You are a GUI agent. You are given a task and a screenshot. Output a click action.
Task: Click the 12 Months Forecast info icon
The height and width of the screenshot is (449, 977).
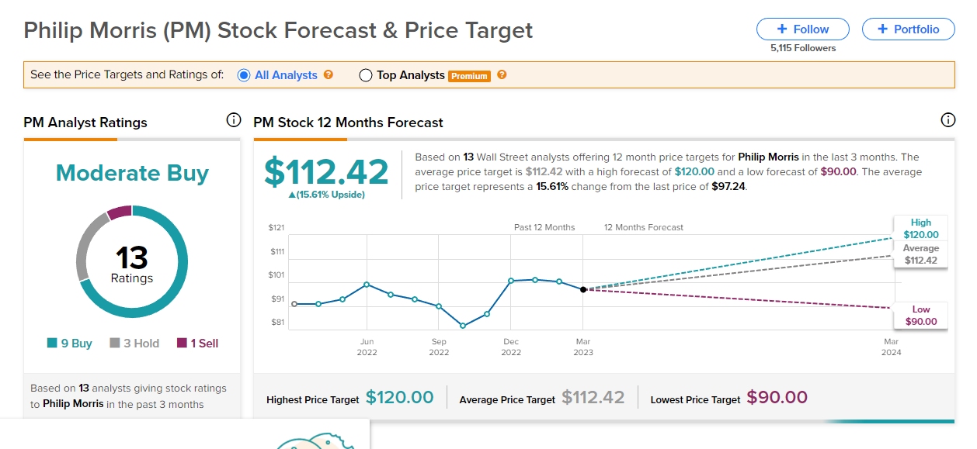click(947, 120)
